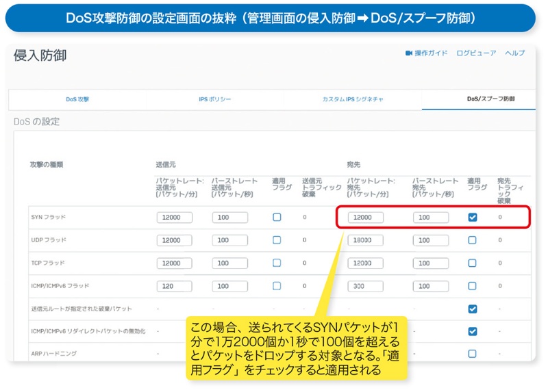Viewport: 548px width, 390px height.
Task: Uncheck destination apply flag for SYN フラッド
Action: (x=473, y=217)
